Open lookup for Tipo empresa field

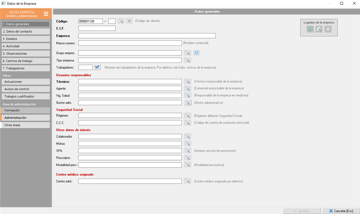(x=187, y=60)
